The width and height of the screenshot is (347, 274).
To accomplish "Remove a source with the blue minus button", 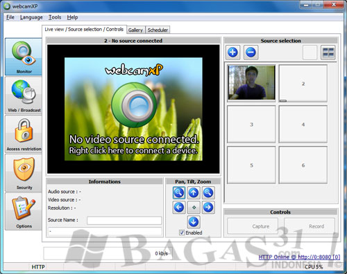I will [251, 53].
